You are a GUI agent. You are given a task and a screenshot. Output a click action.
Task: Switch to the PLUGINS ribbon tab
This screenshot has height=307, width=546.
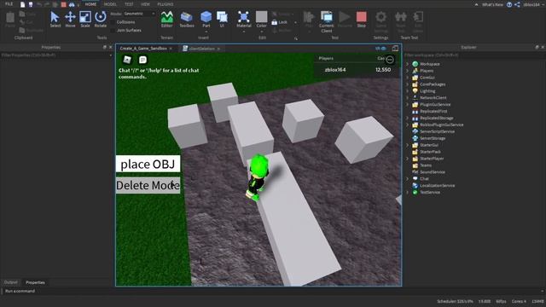pyautogui.click(x=166, y=4)
